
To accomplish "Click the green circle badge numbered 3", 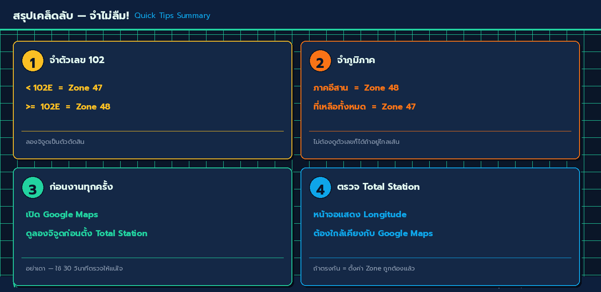I will (32, 188).
